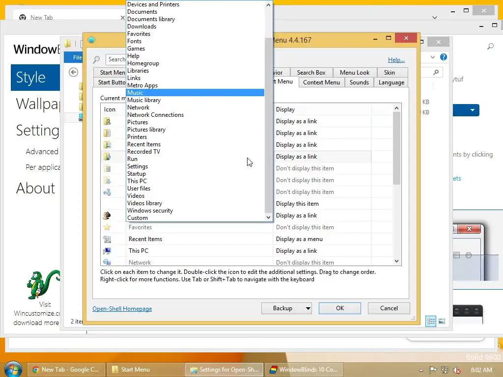The image size is (503, 377).
Task: Confirm settings with OK button
Action: pos(340,308)
